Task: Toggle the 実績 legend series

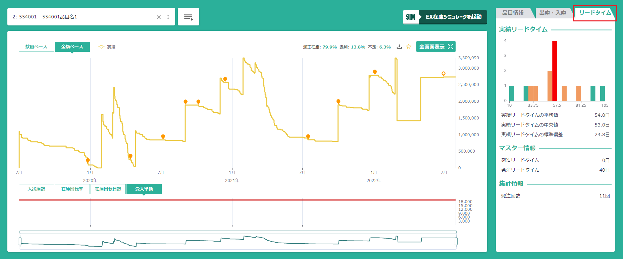Action: (107, 47)
